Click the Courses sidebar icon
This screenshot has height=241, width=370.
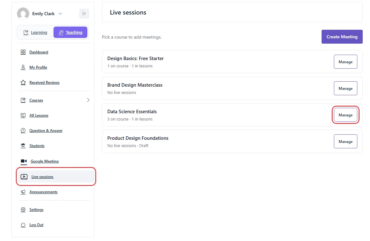[x=23, y=100]
